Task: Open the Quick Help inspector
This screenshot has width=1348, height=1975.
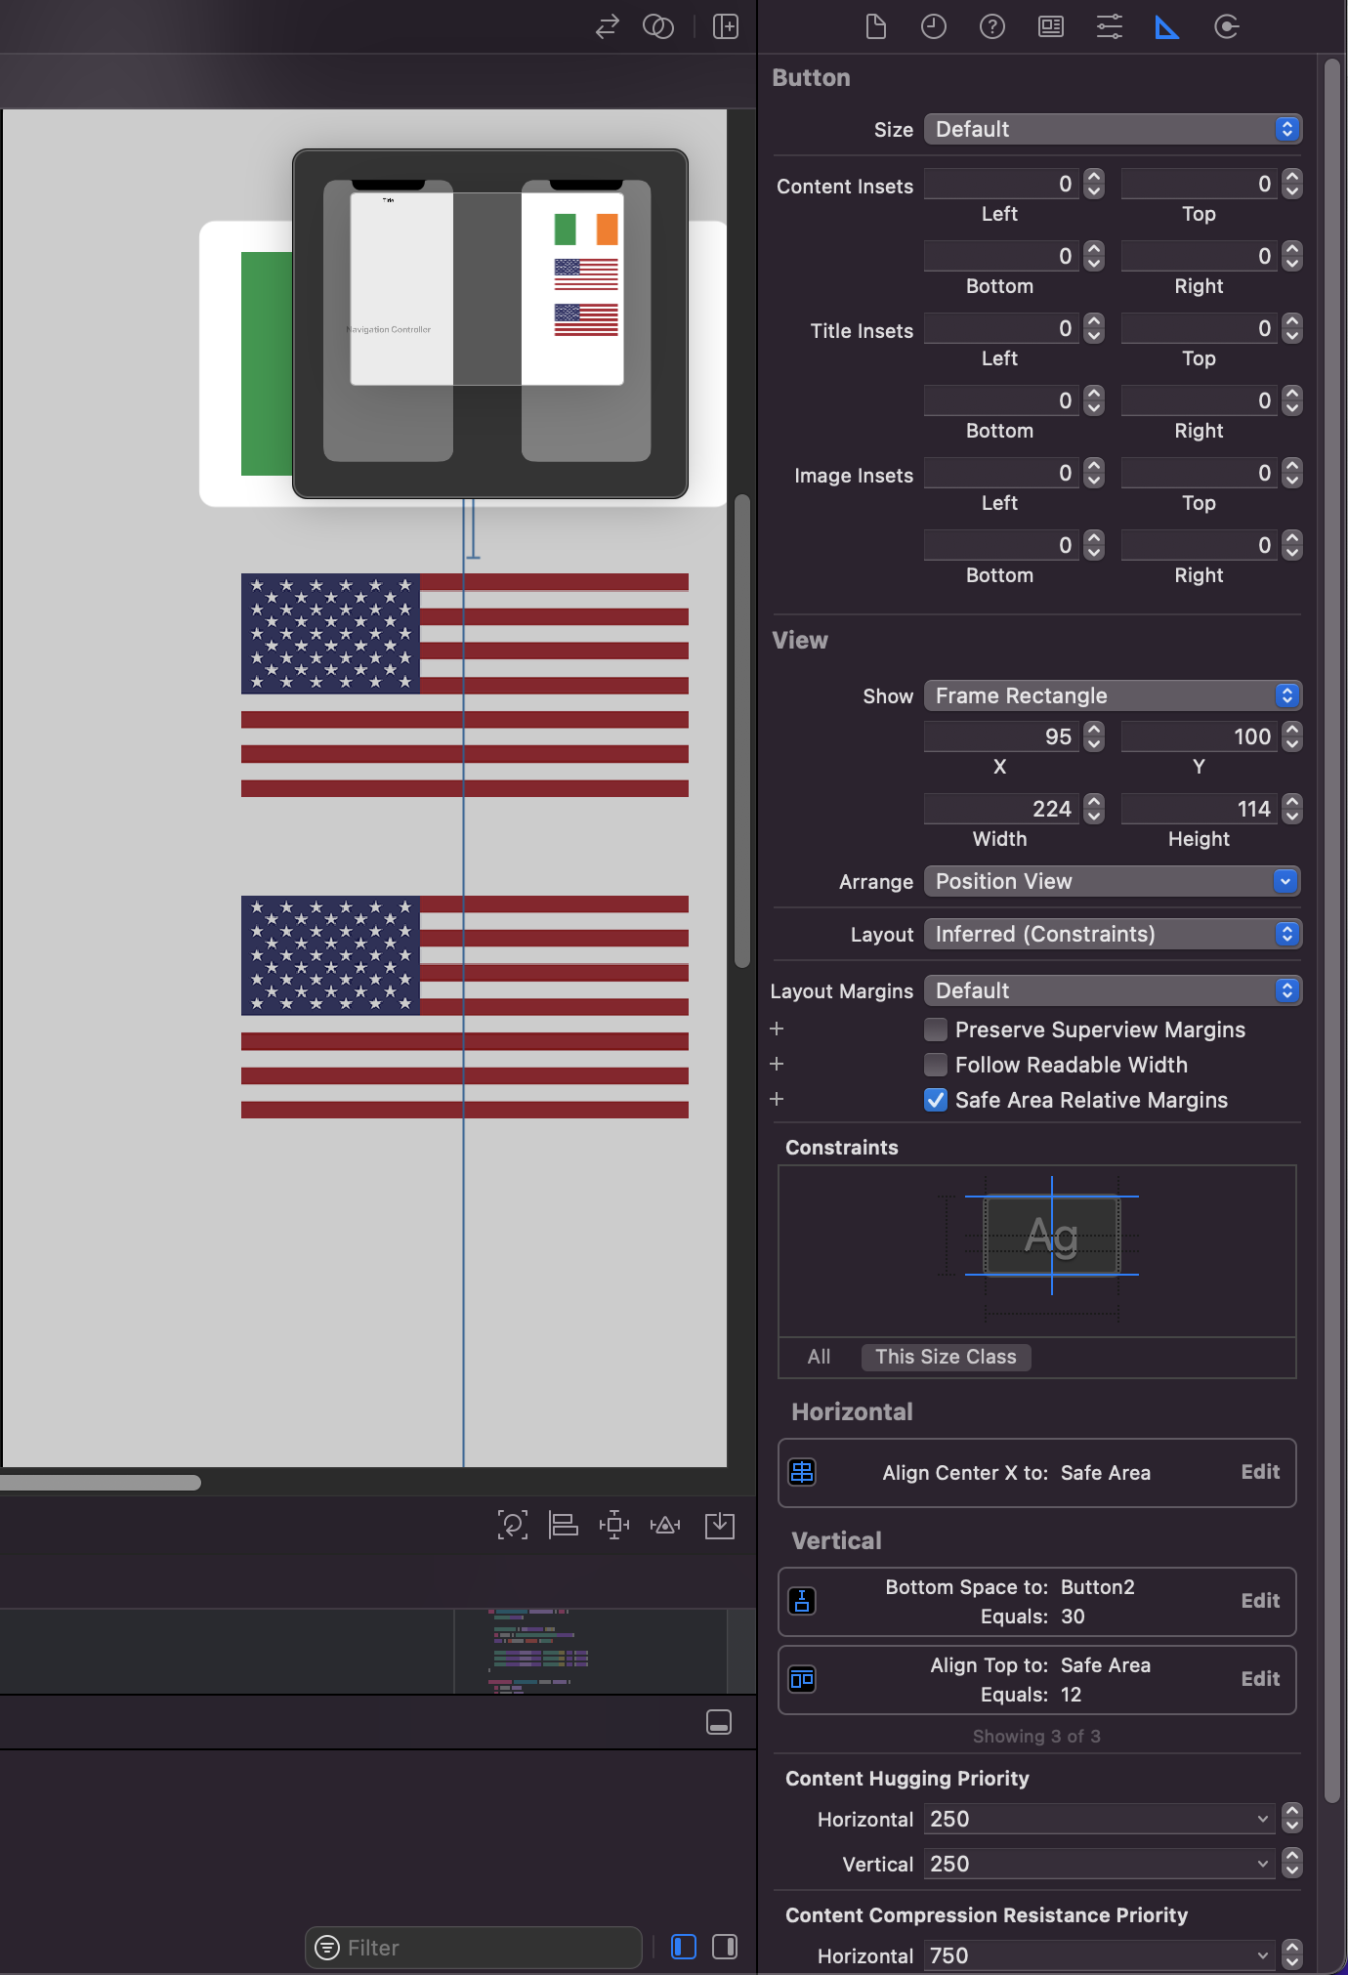Action: coord(992,26)
